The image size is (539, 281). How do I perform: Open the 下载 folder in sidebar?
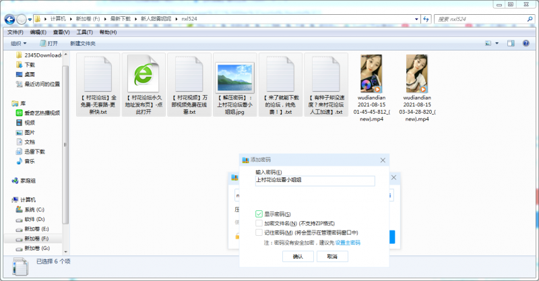click(x=30, y=65)
